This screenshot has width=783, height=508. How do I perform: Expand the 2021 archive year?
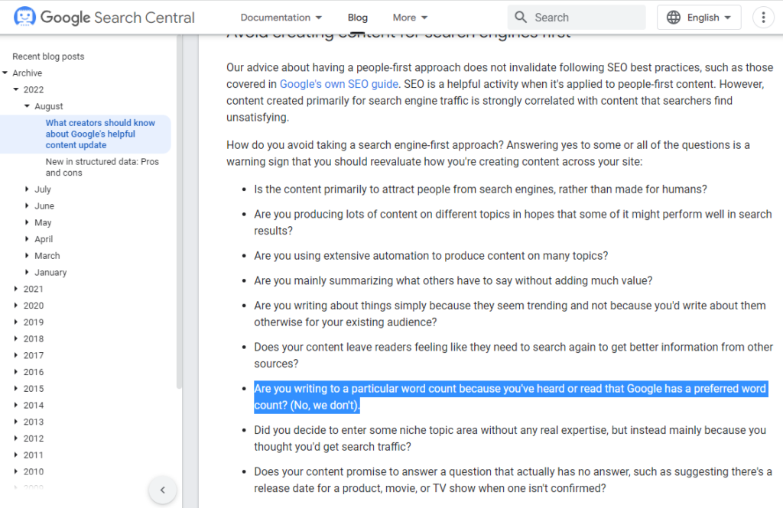[x=16, y=289]
